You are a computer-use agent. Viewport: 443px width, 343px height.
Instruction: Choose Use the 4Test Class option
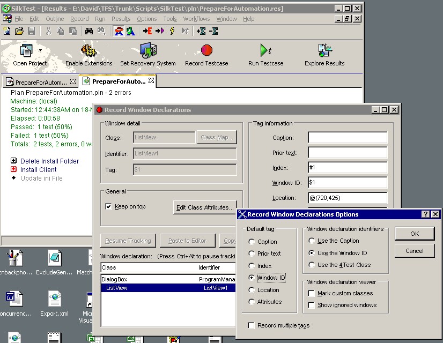coord(312,265)
